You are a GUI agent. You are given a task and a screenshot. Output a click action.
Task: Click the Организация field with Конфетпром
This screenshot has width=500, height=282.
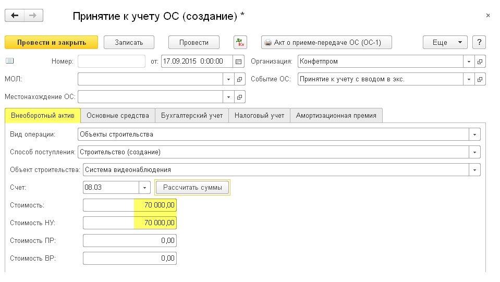point(381,62)
